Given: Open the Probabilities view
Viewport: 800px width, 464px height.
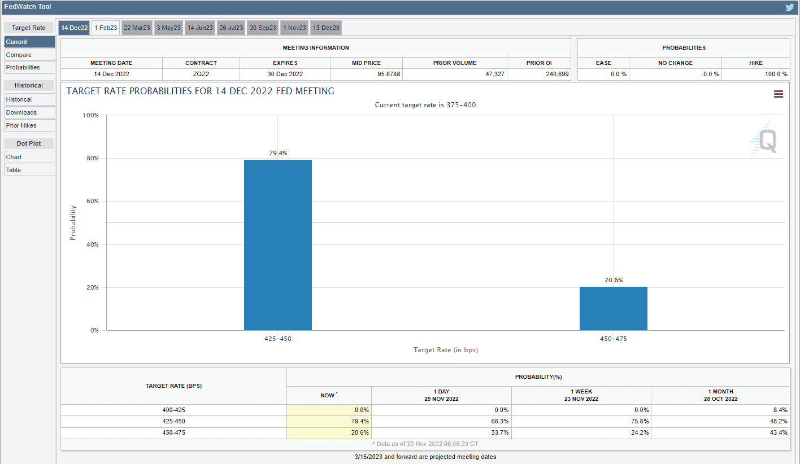Looking at the screenshot, I should (29, 67).
